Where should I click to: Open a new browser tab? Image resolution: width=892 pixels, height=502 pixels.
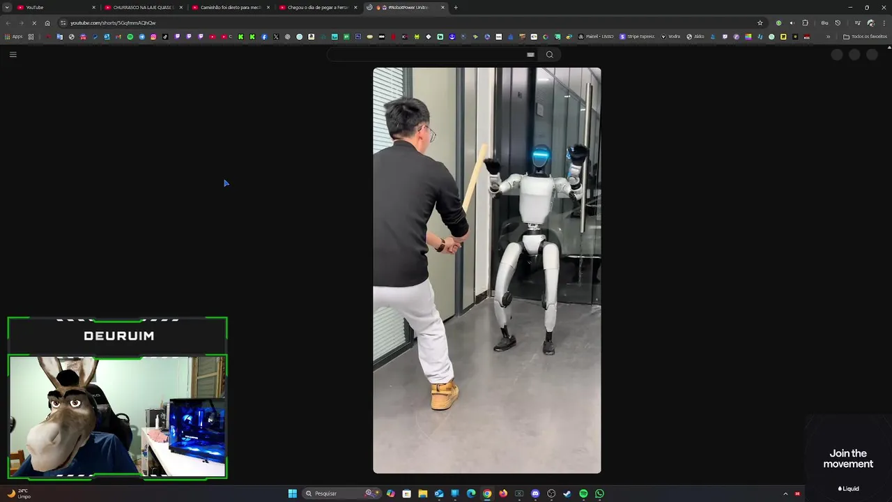pos(456,7)
